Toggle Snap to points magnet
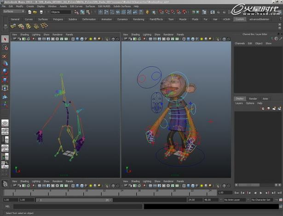The height and width of the screenshot is (216, 283). 173,12
